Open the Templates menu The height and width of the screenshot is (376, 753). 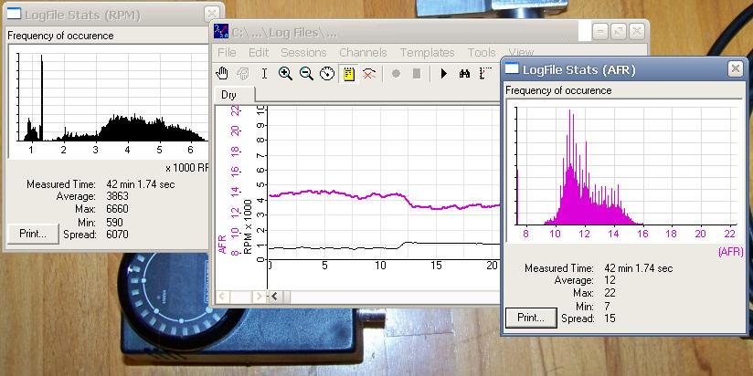pos(427,53)
